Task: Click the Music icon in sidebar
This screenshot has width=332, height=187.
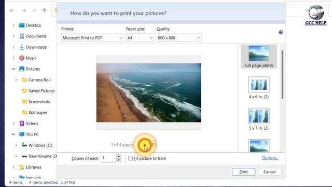Action: click(x=22, y=58)
